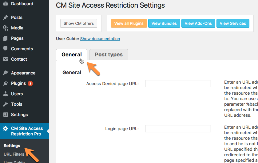Open the Show documentation link
Screen dimensions: 258x163
(100, 39)
